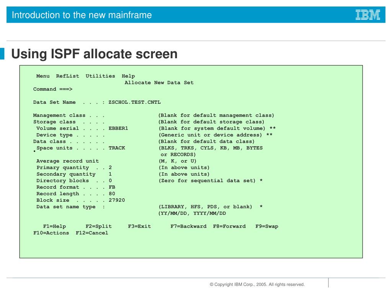392x294 pixels.
Task: Click the F7=Backward function key
Action: click(188, 227)
